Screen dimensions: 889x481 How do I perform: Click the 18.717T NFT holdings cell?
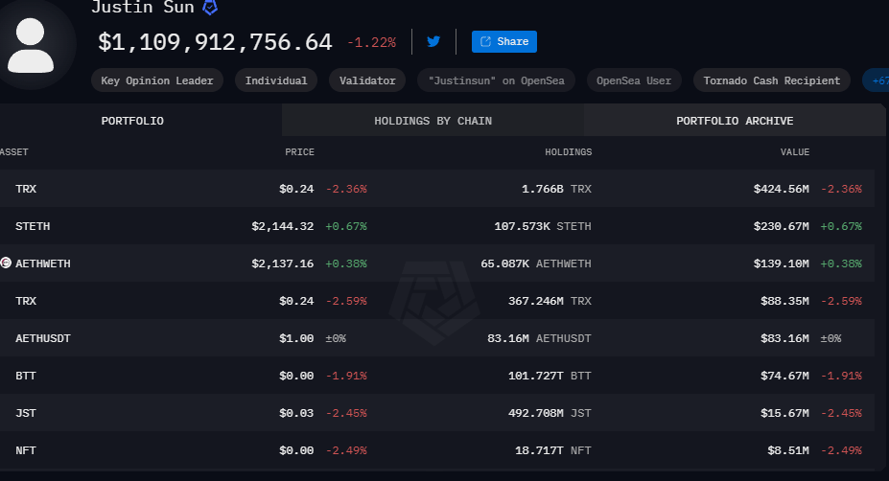pyautogui.click(x=552, y=450)
